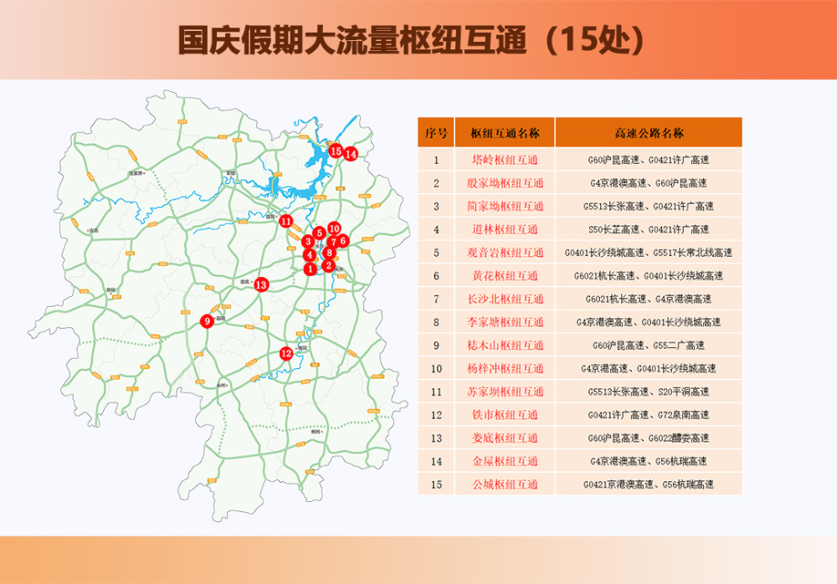Click map marker number 3
The width and height of the screenshot is (837, 584).
pos(307,242)
